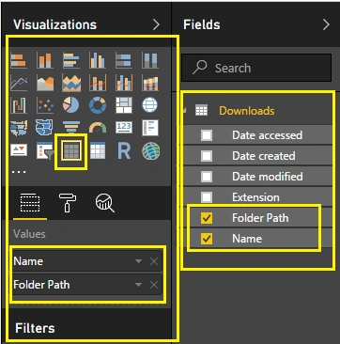
Task: Select the Card visualization with 123
Action: point(124,128)
